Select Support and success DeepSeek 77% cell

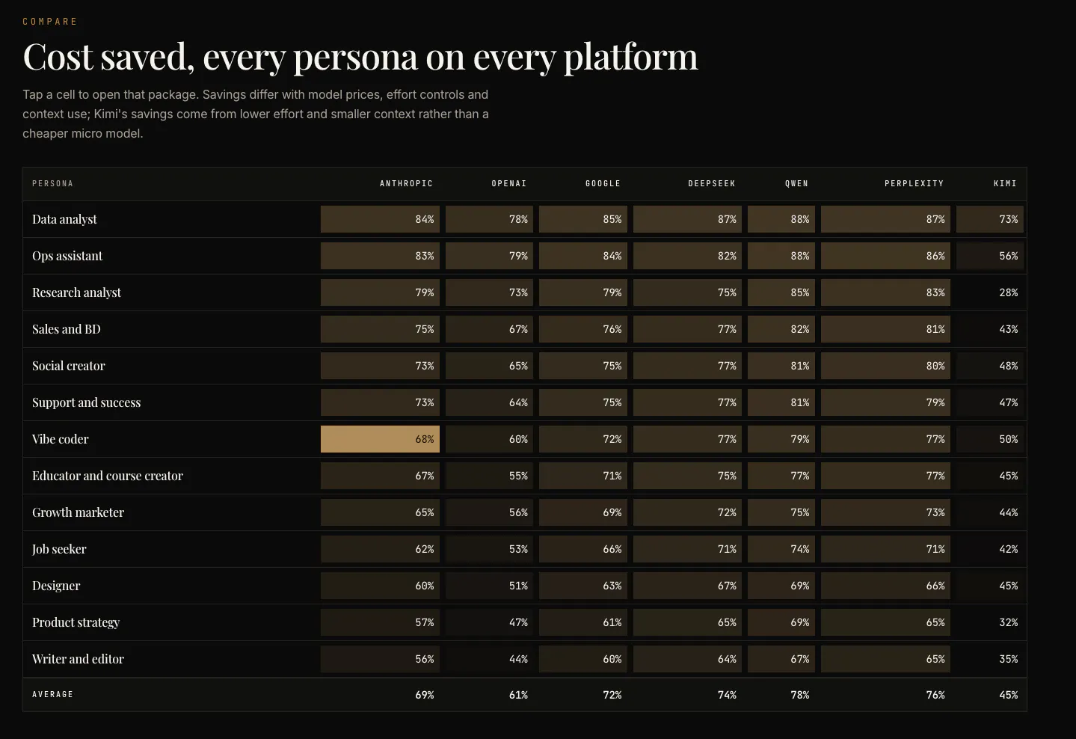click(687, 402)
